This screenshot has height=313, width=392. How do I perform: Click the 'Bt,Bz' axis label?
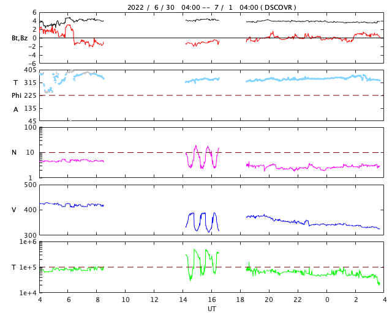(20, 38)
